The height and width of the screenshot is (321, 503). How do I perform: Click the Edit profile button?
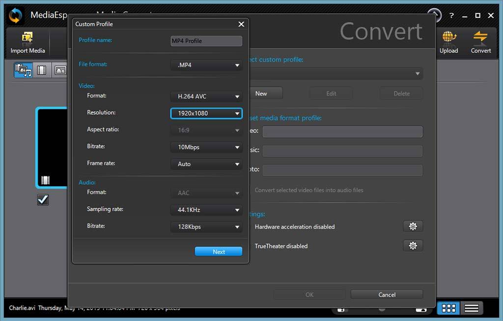pos(331,94)
